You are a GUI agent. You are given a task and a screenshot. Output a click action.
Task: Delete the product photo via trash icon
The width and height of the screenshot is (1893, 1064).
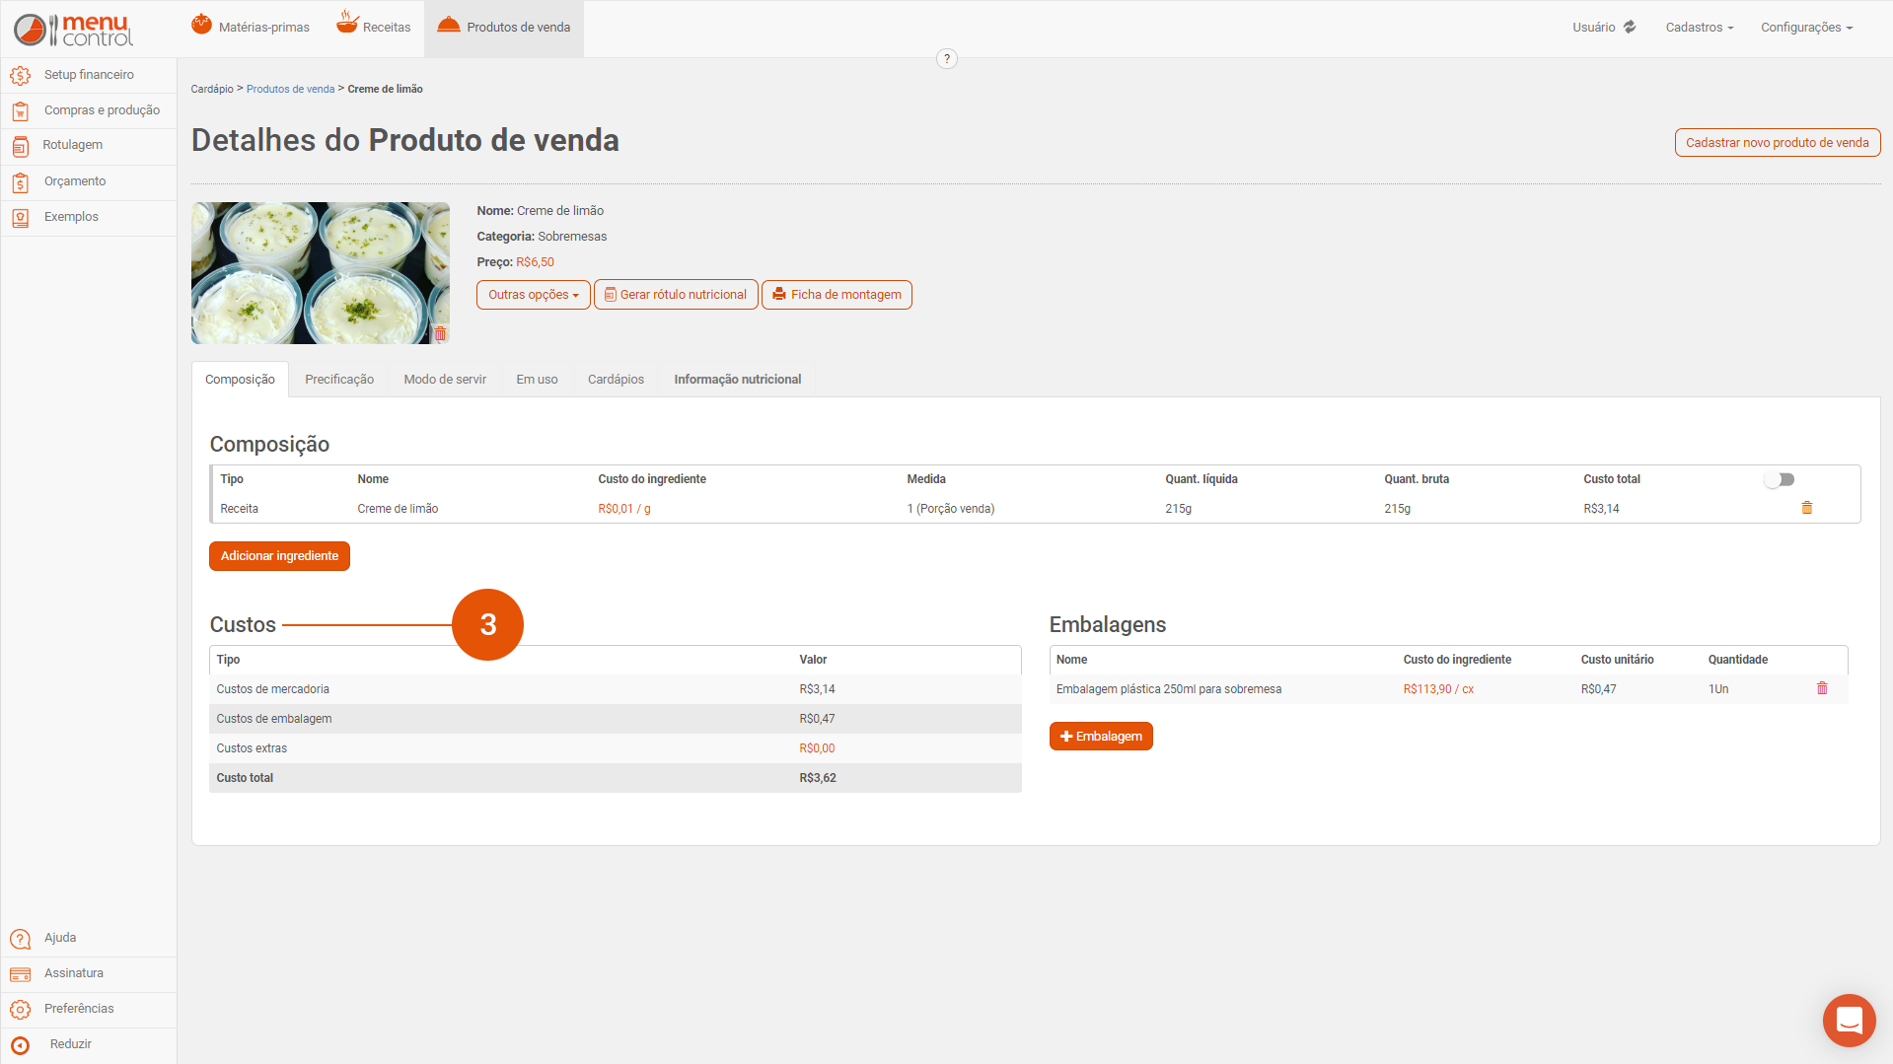pos(441,334)
